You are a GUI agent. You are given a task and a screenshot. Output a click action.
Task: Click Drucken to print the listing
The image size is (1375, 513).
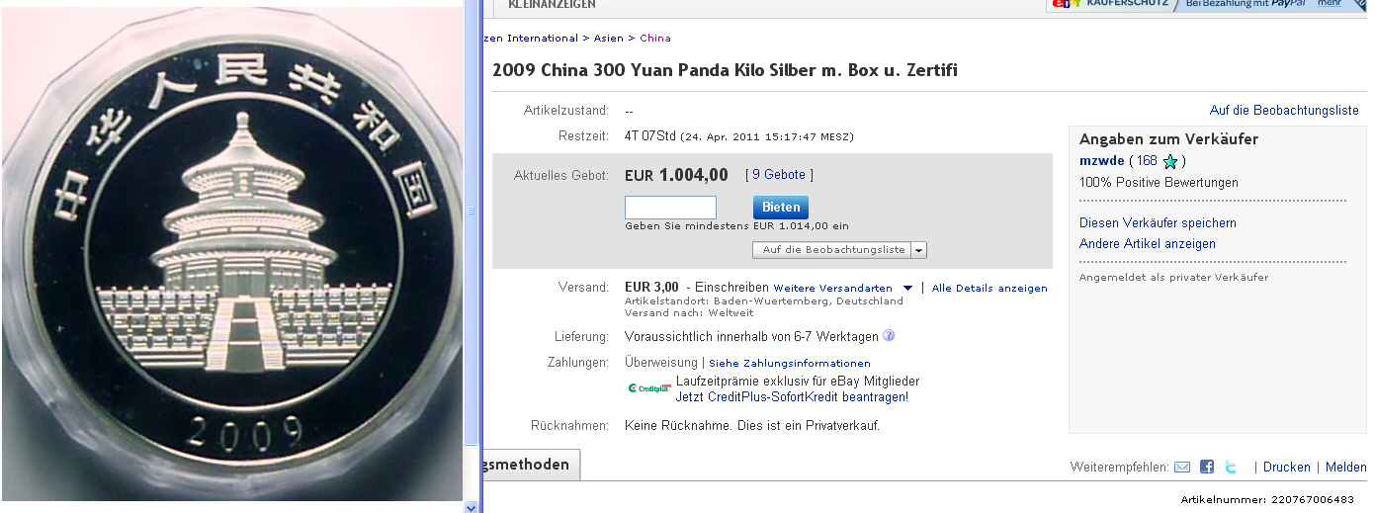[x=1287, y=468]
